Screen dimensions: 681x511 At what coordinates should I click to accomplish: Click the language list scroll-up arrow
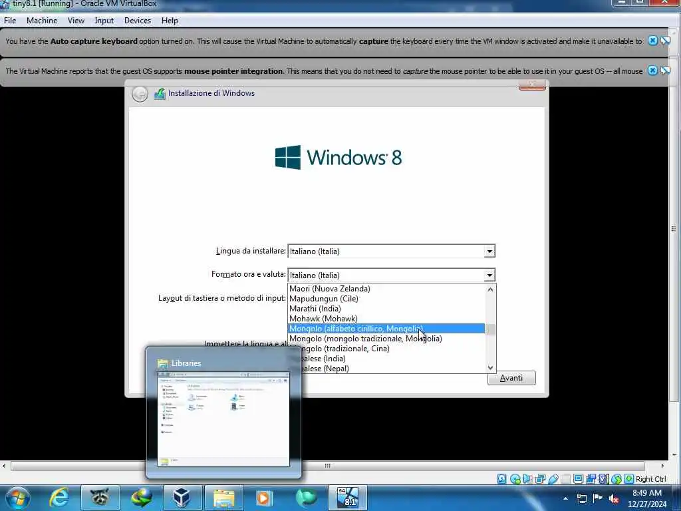point(490,289)
